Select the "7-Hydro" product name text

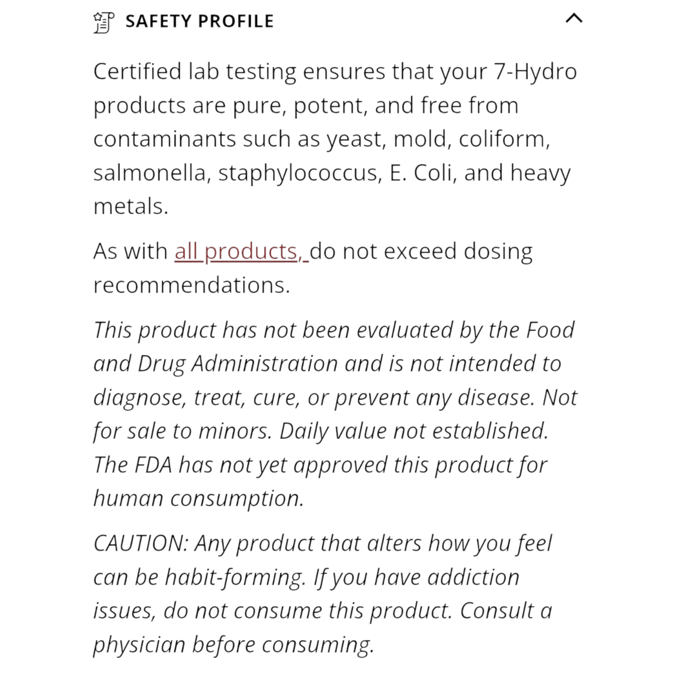[535, 71]
